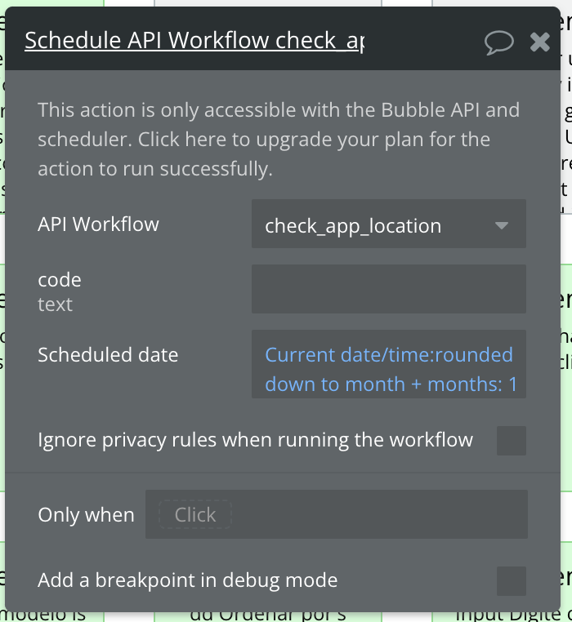572x622 pixels.
Task: Click the API Workflow dropdown arrow
Action: [x=502, y=225]
